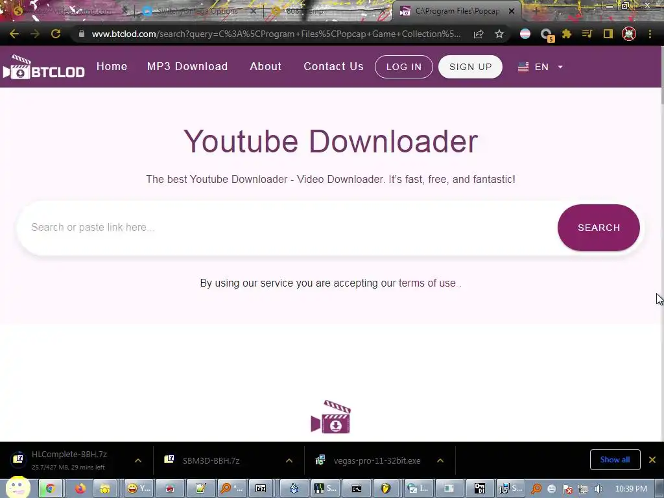Click the purple SEARCH button
Viewport: 664px width, 498px height.
click(599, 228)
